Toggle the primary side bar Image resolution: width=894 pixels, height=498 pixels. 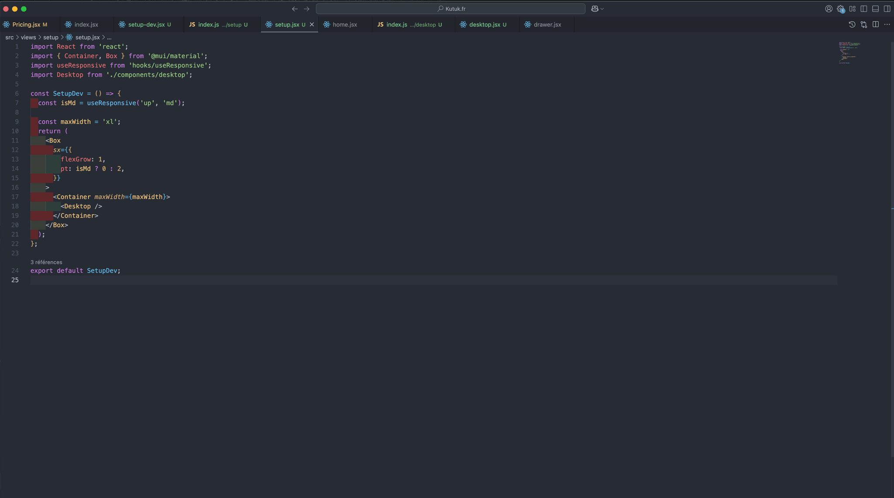(864, 9)
